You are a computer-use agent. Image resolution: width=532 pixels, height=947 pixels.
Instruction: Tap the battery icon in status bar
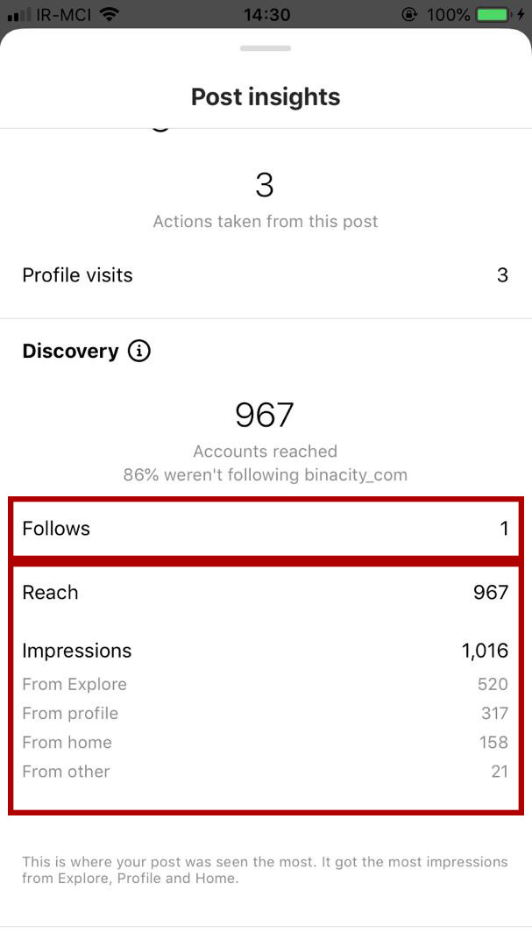493,14
